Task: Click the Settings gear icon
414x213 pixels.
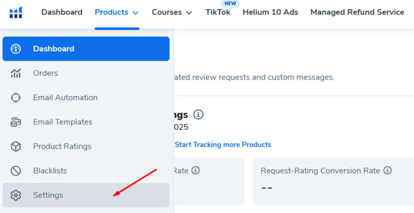Action: coord(16,195)
